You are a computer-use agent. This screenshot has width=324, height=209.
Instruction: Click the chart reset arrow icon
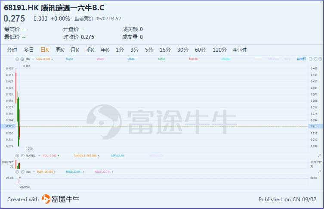click(311, 59)
